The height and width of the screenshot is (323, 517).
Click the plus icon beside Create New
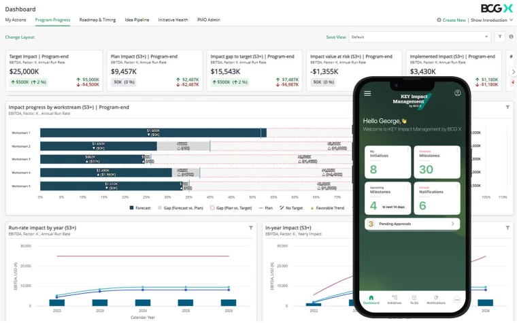click(x=439, y=20)
